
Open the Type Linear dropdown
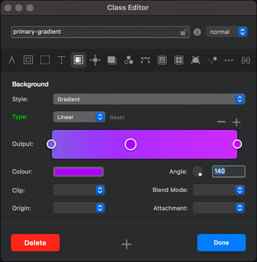(x=79, y=117)
